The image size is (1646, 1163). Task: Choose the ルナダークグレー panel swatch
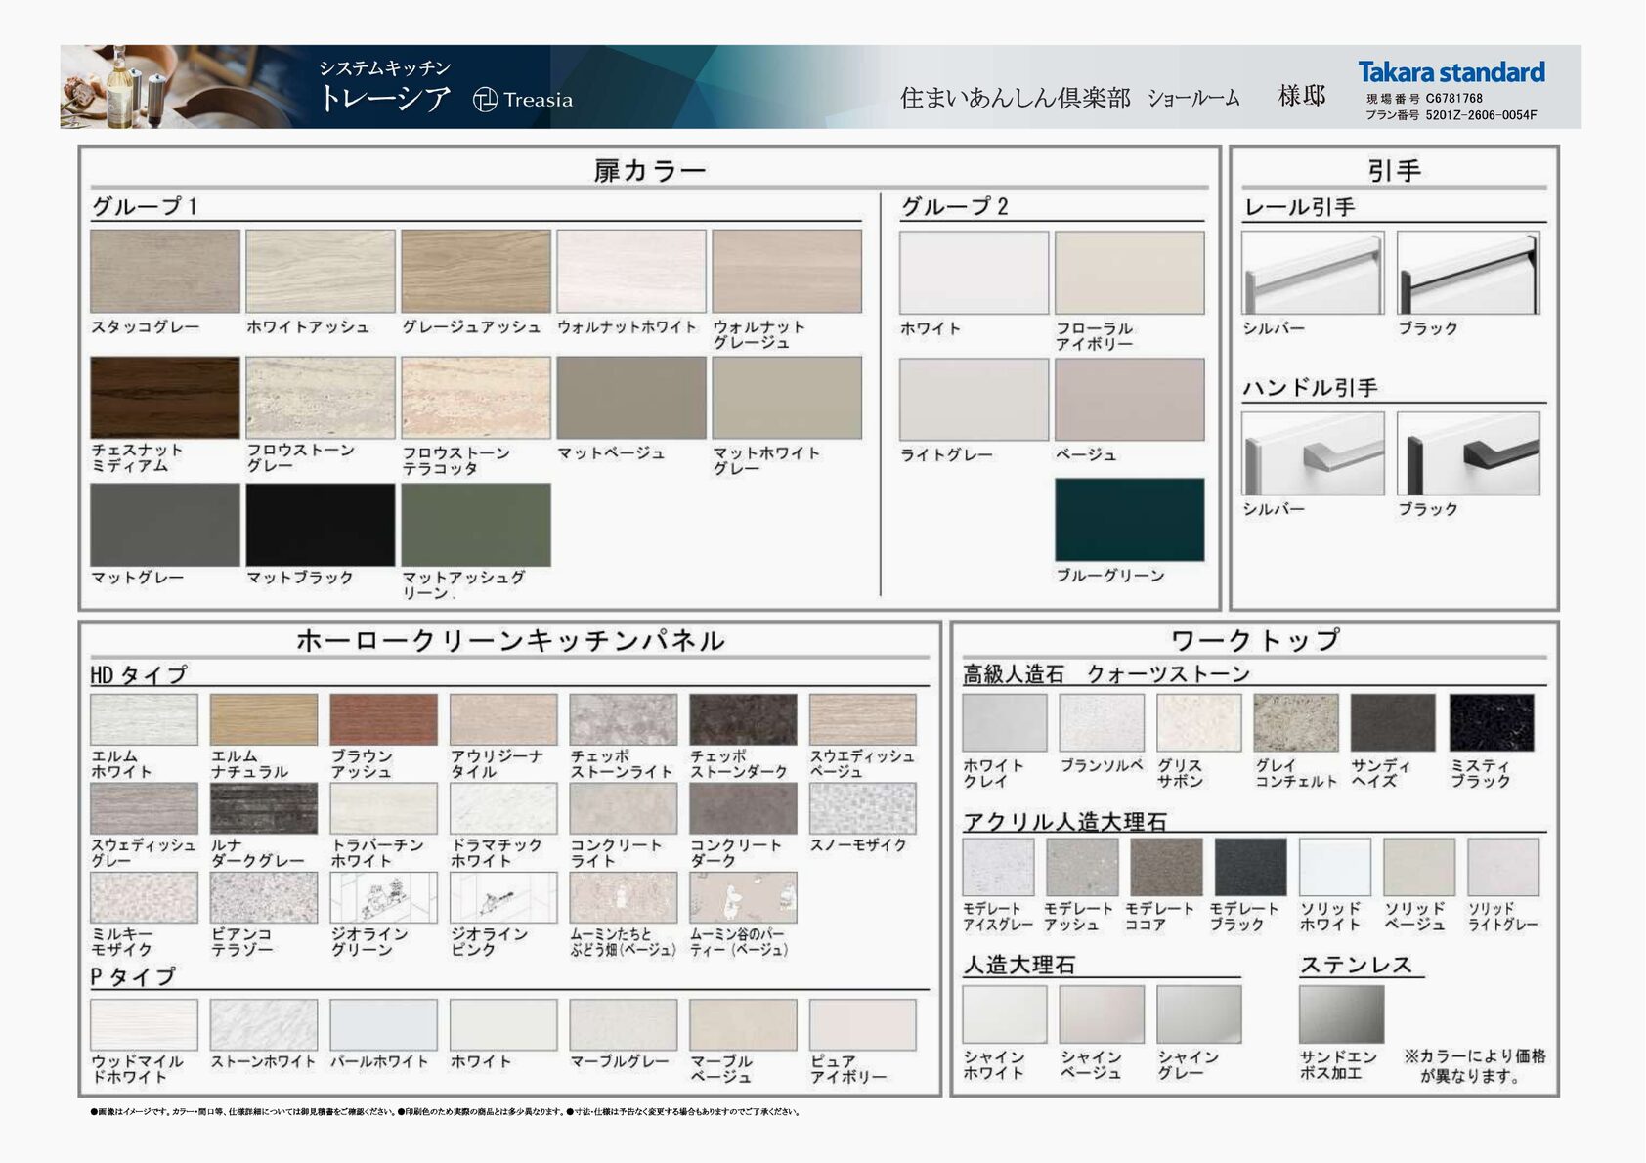(264, 809)
